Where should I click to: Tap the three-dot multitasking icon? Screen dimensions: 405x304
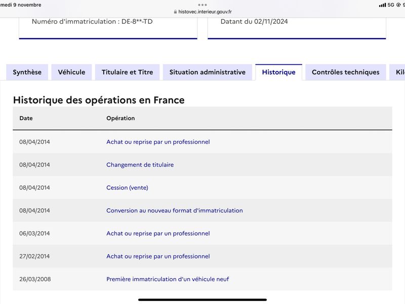202,5
